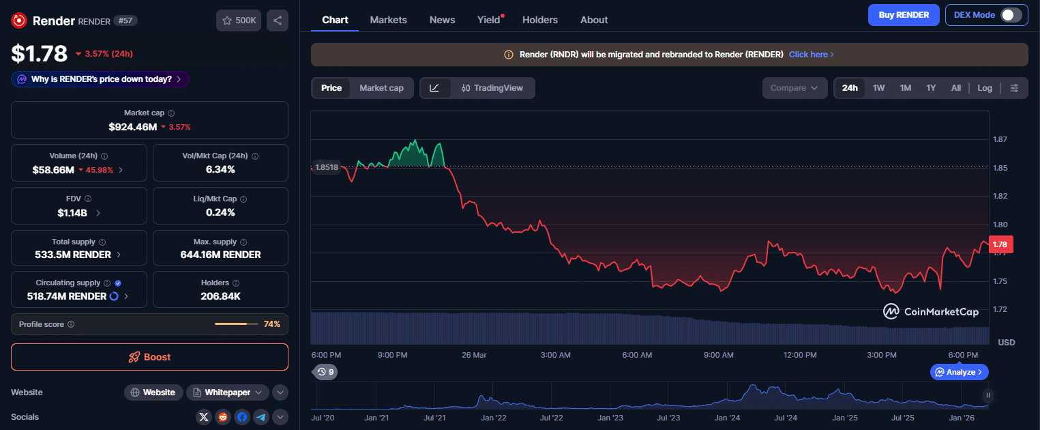Switch to the Markets tab
Viewport: 1040px width, 430px height.
click(388, 20)
